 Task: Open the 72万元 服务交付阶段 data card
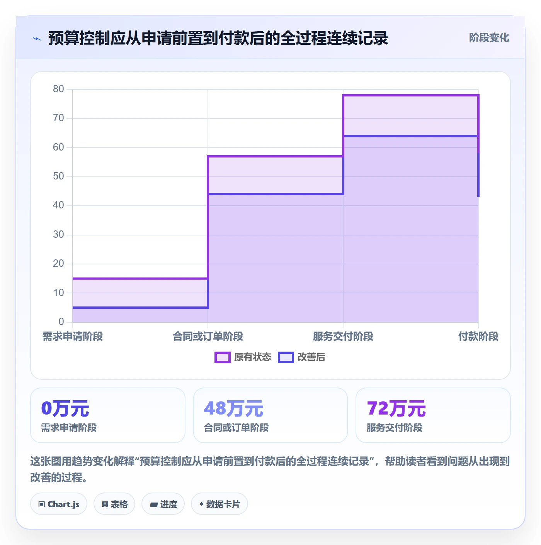pos(433,415)
